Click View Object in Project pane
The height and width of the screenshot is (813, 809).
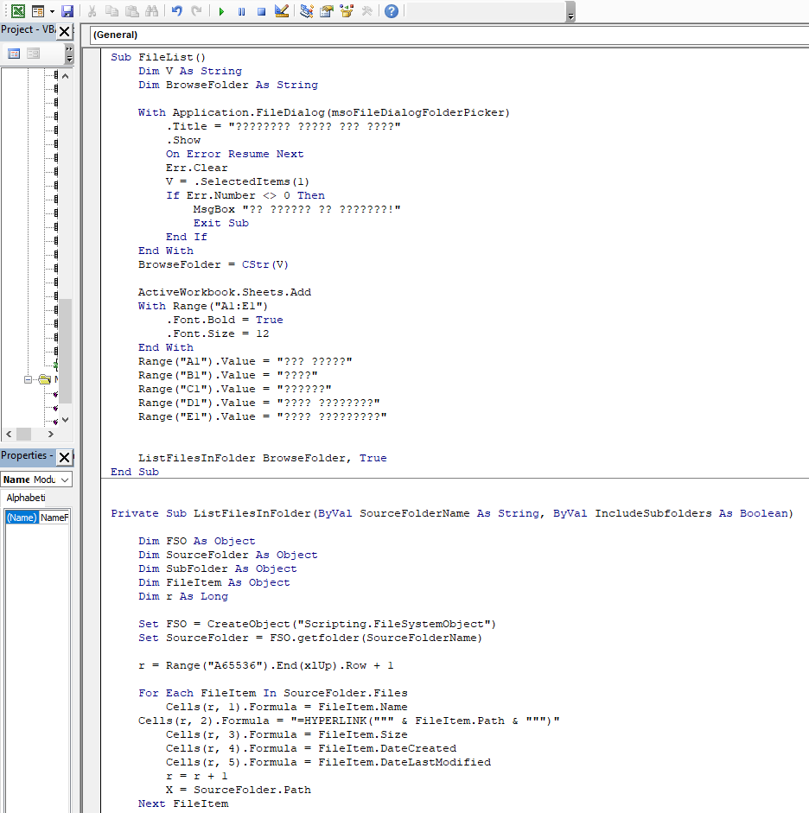click(x=33, y=54)
